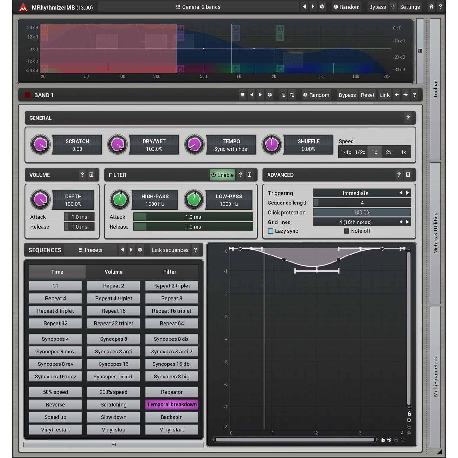
Task: Open the General 2 bands preset selector
Action: click(198, 7)
